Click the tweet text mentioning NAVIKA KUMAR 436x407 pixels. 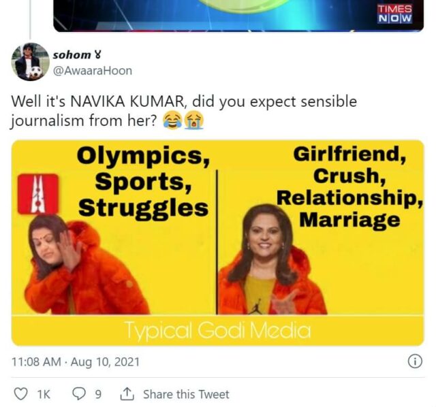[183, 111]
